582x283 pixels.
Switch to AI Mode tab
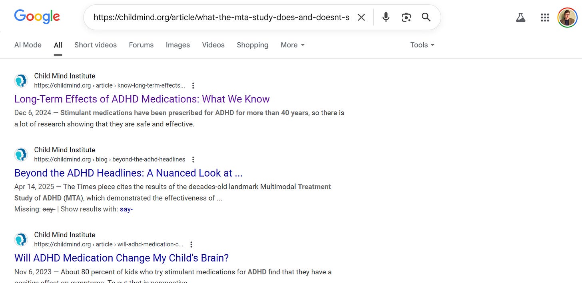[28, 45]
